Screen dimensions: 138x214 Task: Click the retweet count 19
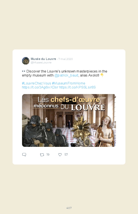48,155
